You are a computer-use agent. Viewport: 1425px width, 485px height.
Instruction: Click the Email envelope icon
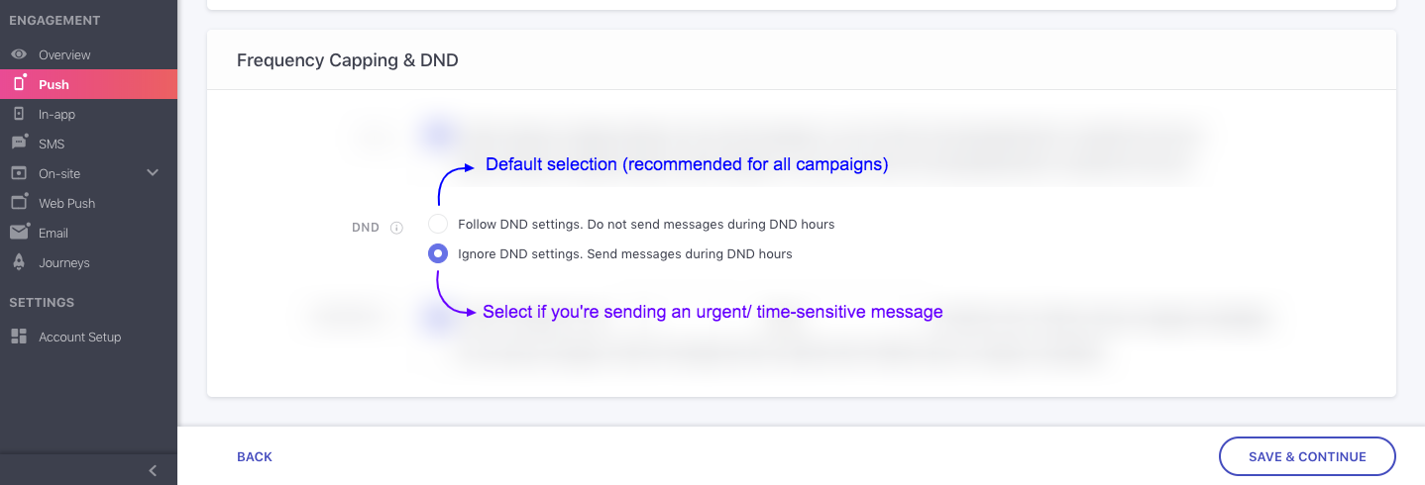[19, 233]
